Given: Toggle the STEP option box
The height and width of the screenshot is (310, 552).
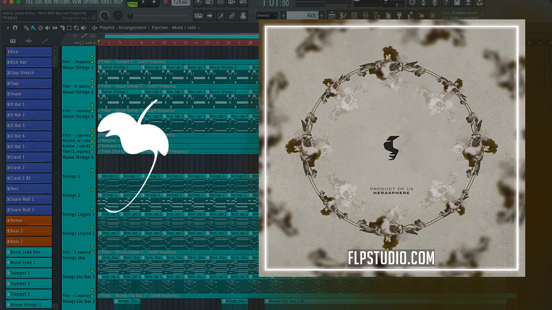Looking at the screenshot, I should (x=82, y=43).
